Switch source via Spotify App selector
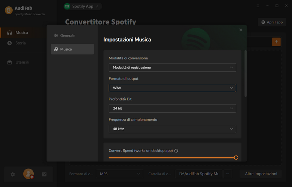This screenshot has height=187, width=292. click(x=83, y=6)
